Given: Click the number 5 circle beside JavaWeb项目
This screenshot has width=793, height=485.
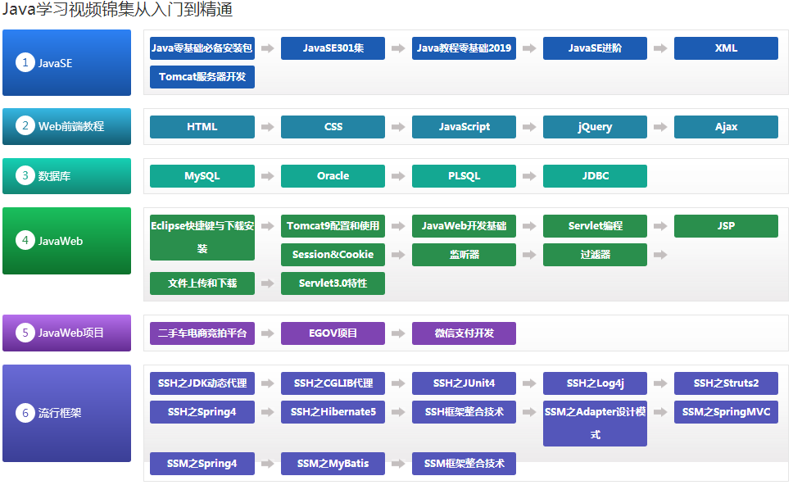Looking at the screenshot, I should (25, 333).
